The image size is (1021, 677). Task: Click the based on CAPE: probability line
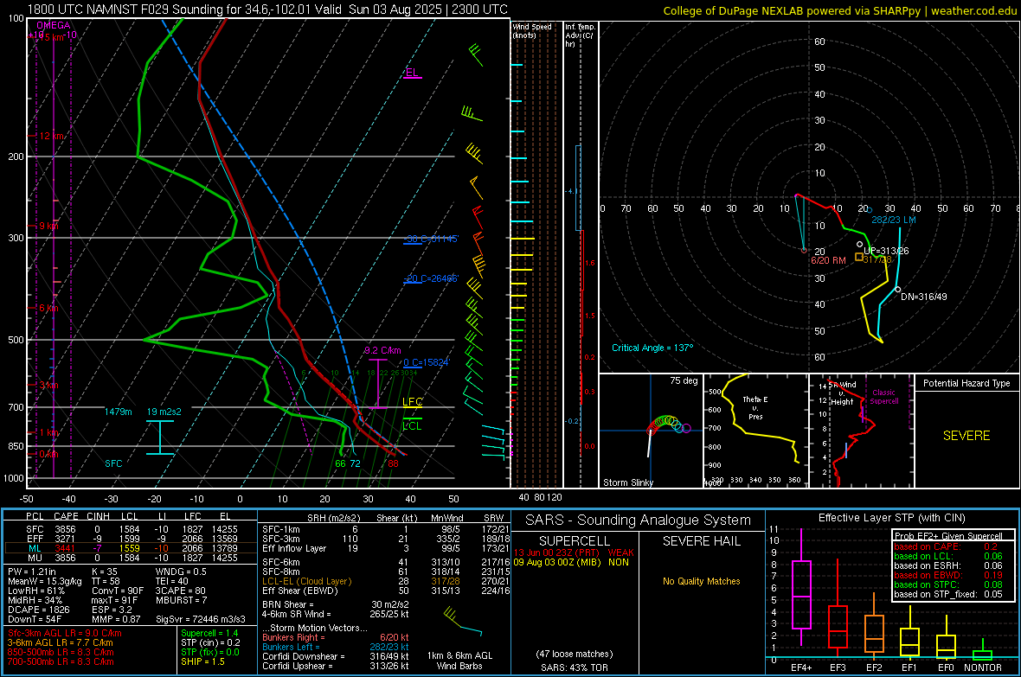947,546
